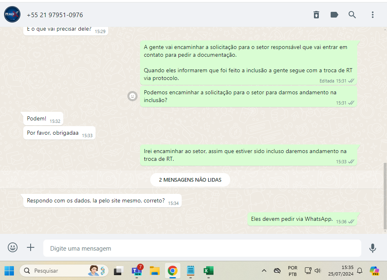
Task: Open the notifications bell icon
Action: (x=360, y=271)
